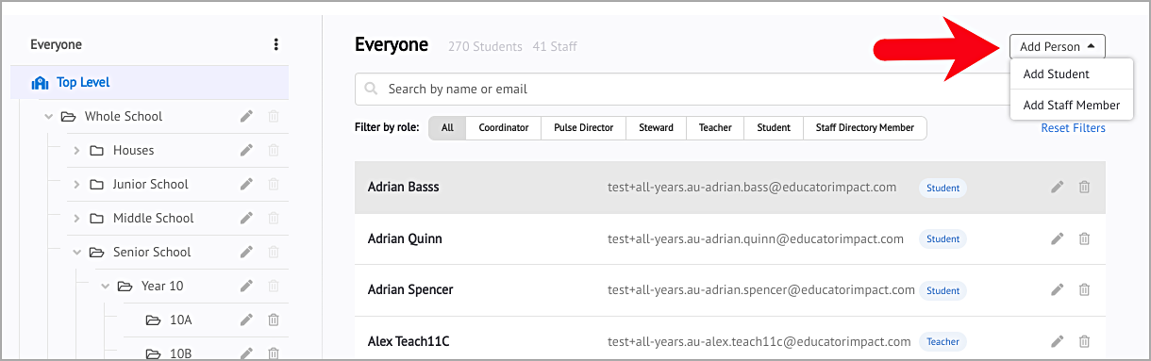The height and width of the screenshot is (361, 1151).
Task: Click the trash icon beside Junior School
Action: tap(274, 184)
